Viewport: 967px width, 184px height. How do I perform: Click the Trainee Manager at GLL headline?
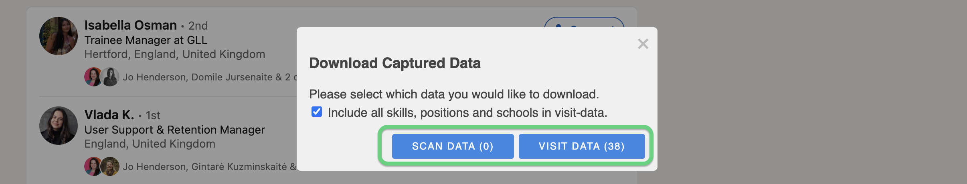[146, 40]
